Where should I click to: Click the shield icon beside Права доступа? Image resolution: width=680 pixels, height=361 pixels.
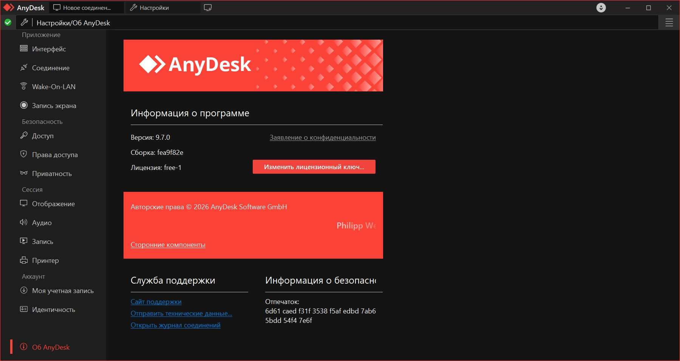point(24,154)
